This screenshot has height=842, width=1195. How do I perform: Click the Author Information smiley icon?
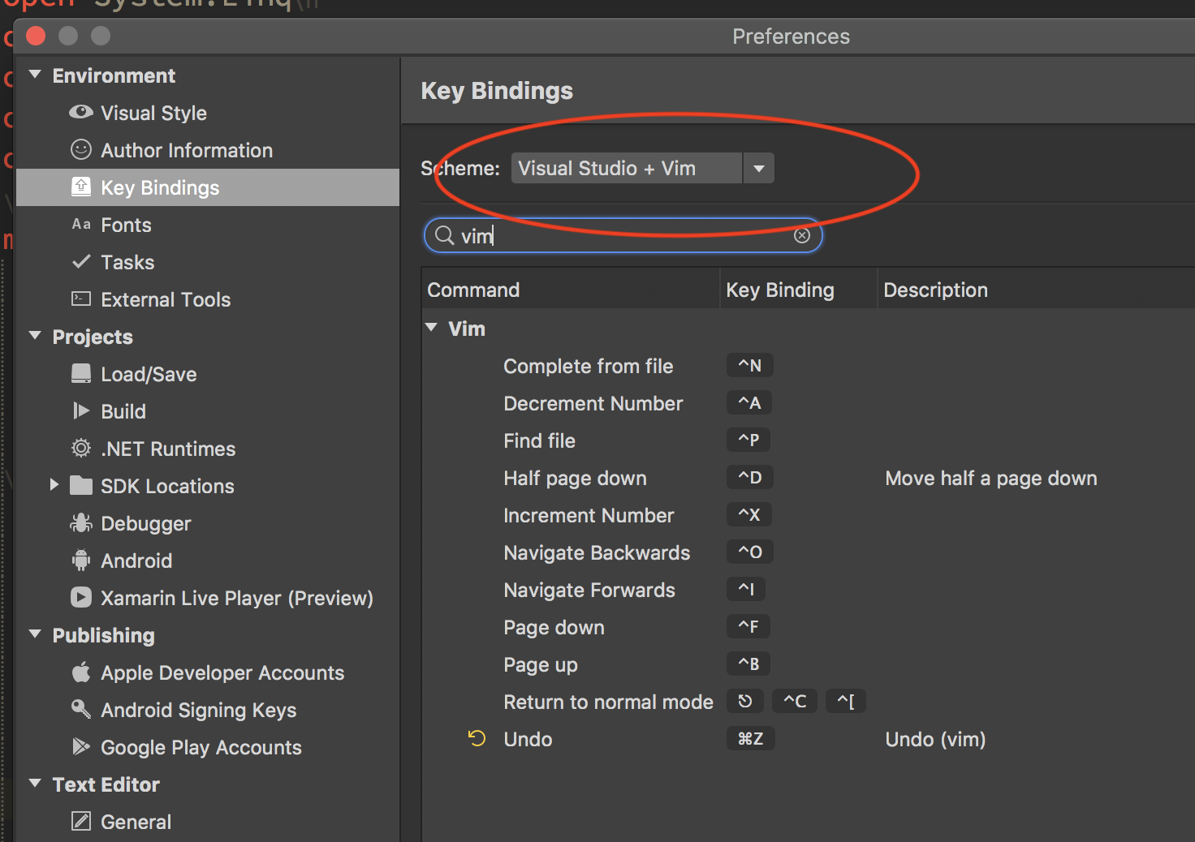[x=81, y=149]
